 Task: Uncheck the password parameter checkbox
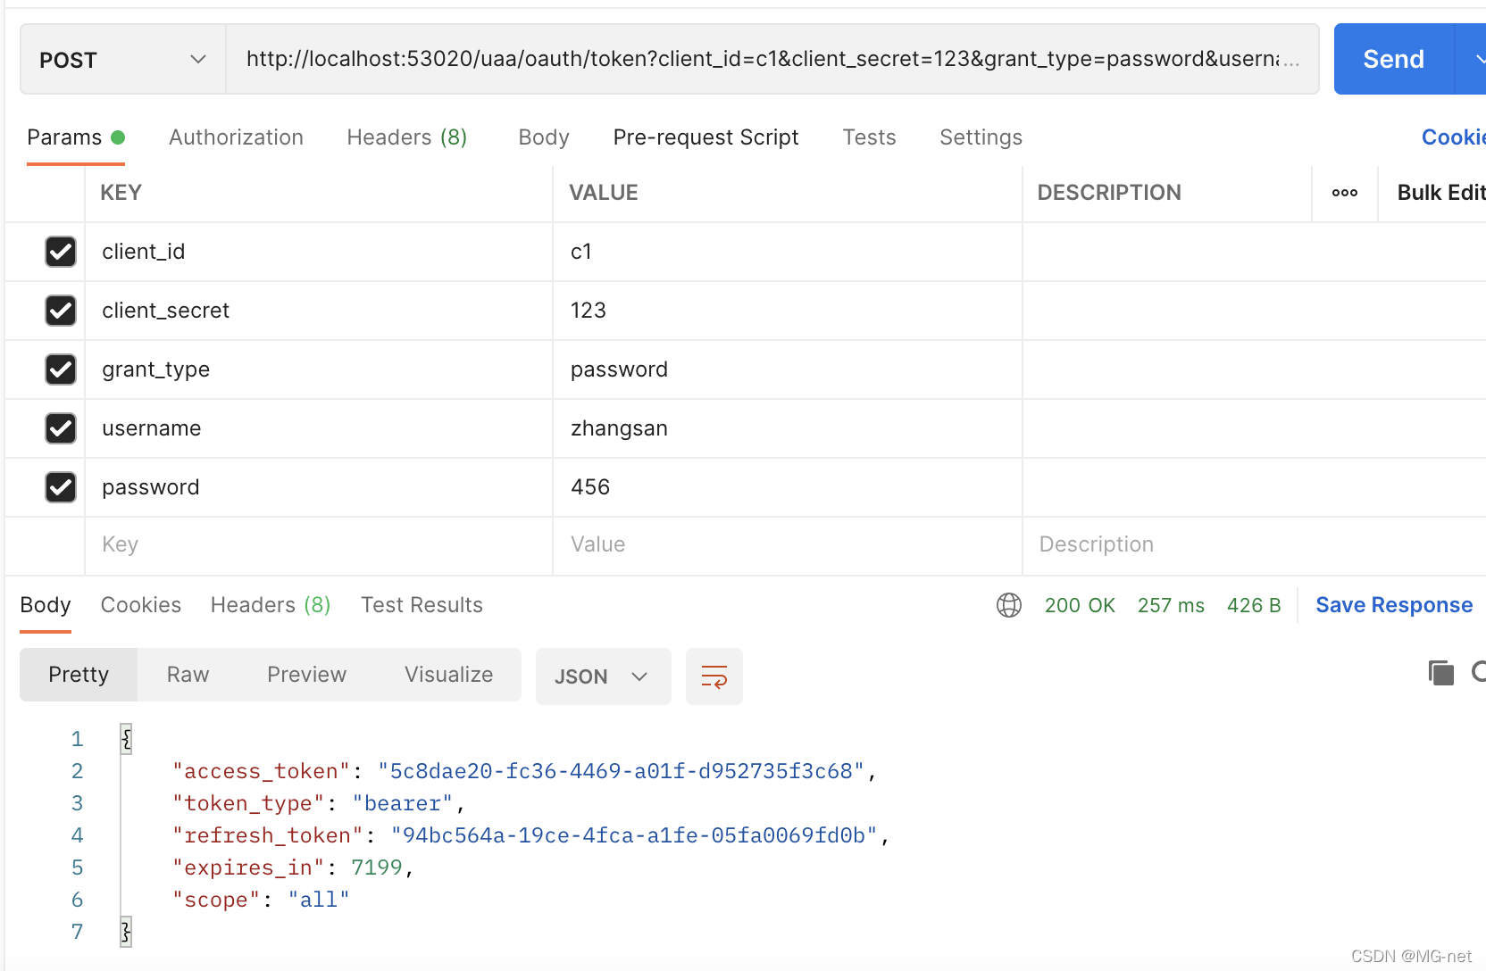61,487
